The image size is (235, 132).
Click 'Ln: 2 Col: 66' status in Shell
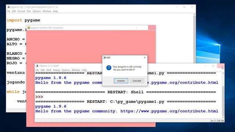click(x=217, y=121)
